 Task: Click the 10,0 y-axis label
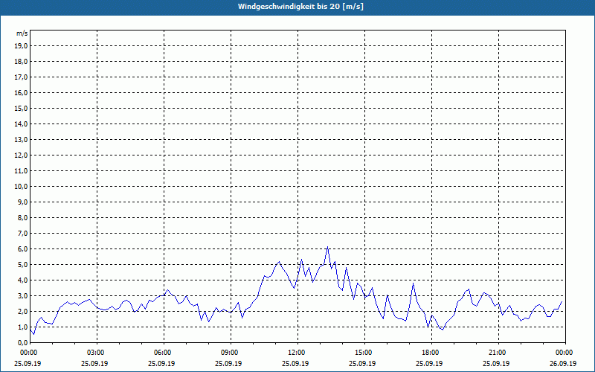(21, 187)
